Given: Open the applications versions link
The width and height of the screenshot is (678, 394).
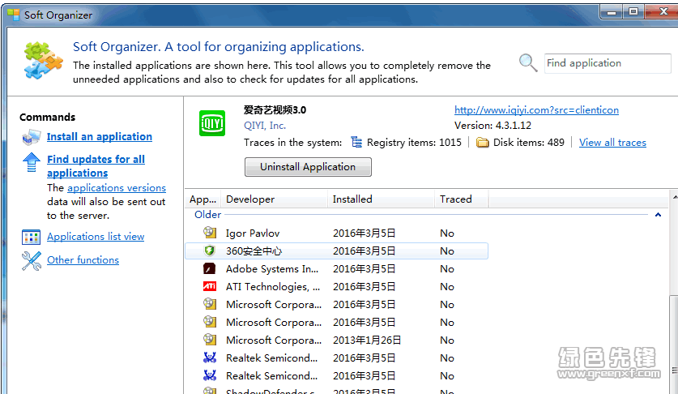Looking at the screenshot, I should [x=117, y=188].
